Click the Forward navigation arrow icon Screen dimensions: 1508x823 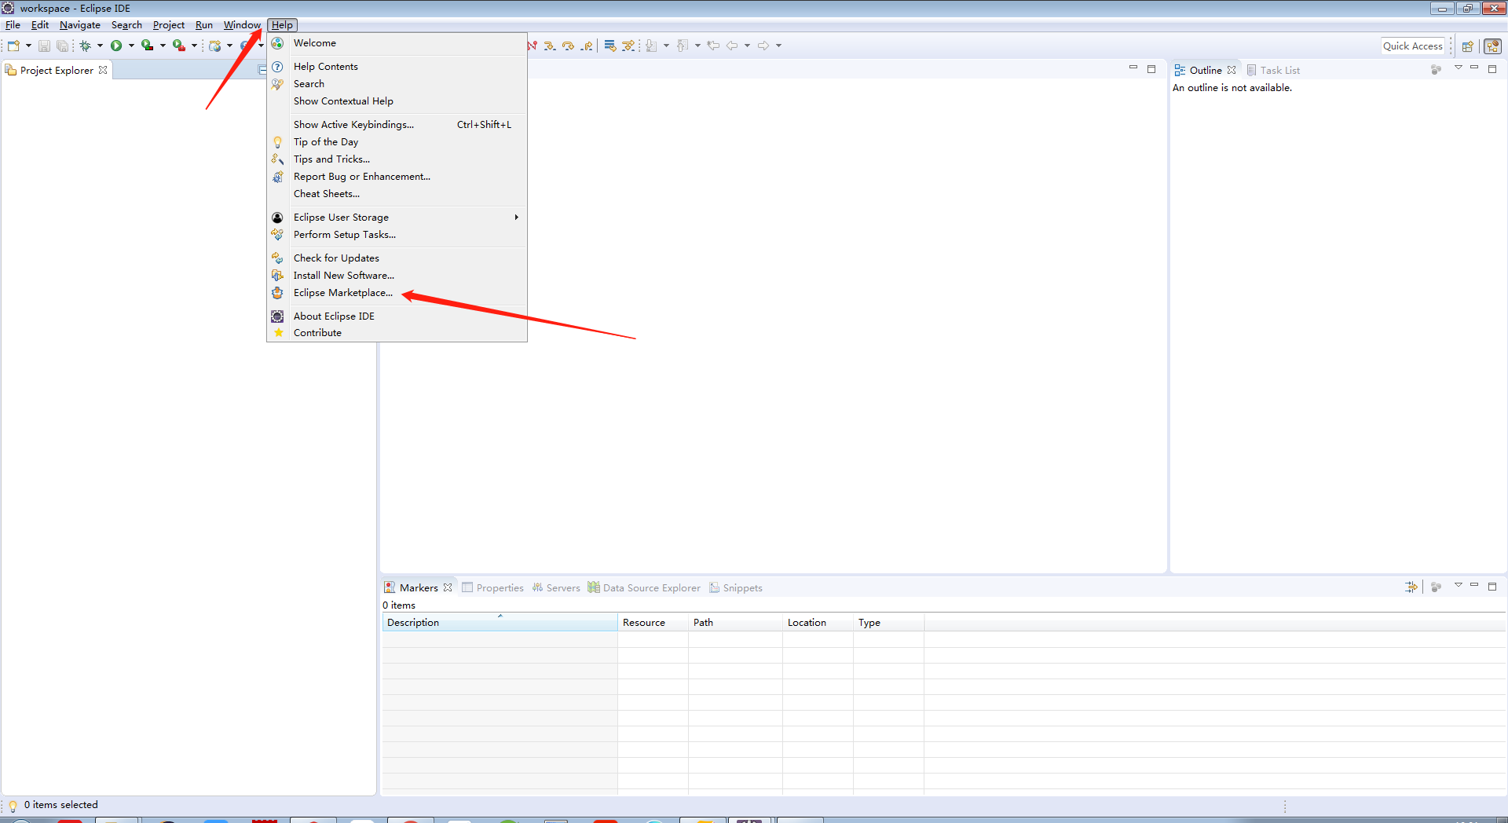763,46
